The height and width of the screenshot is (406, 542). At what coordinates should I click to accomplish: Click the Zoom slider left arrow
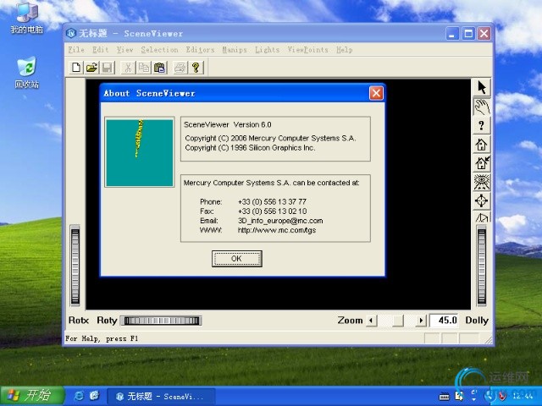371,321
